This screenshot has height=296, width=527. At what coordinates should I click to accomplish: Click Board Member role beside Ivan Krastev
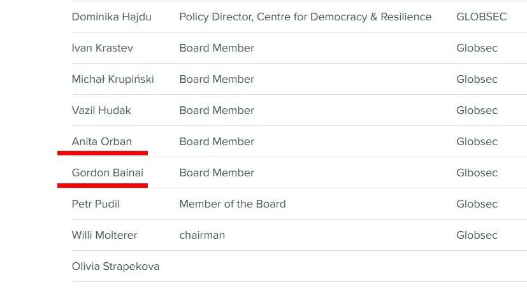[217, 48]
